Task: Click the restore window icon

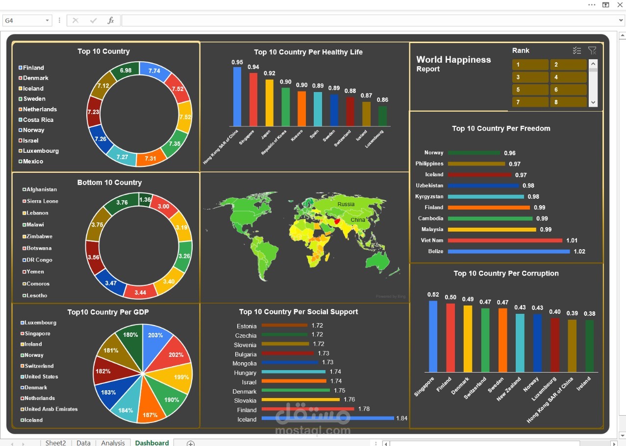Action: click(x=606, y=4)
